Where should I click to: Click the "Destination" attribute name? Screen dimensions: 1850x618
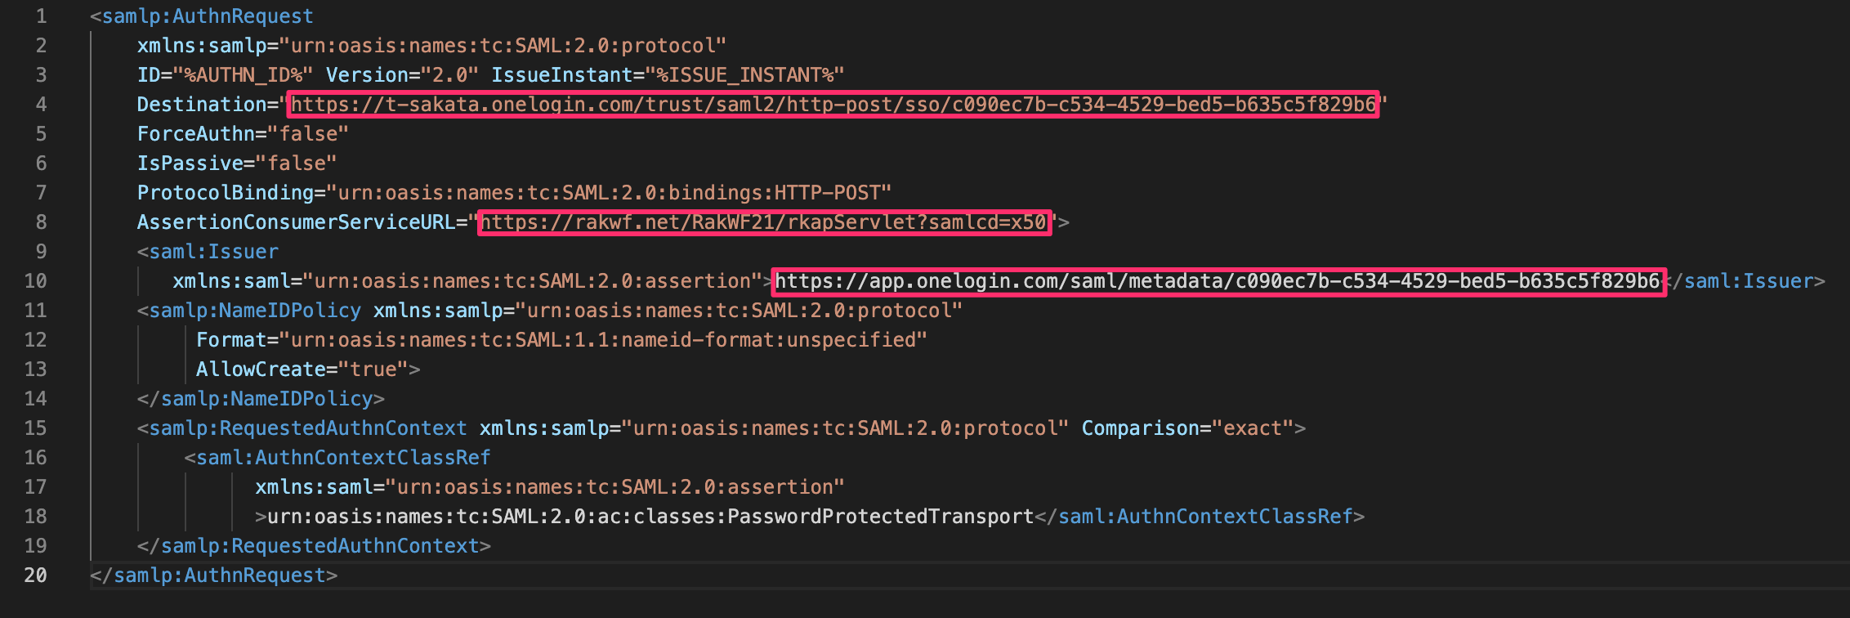202,105
